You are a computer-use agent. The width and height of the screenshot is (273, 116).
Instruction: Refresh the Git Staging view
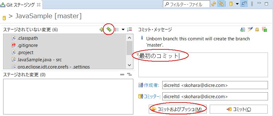pos(214,4)
